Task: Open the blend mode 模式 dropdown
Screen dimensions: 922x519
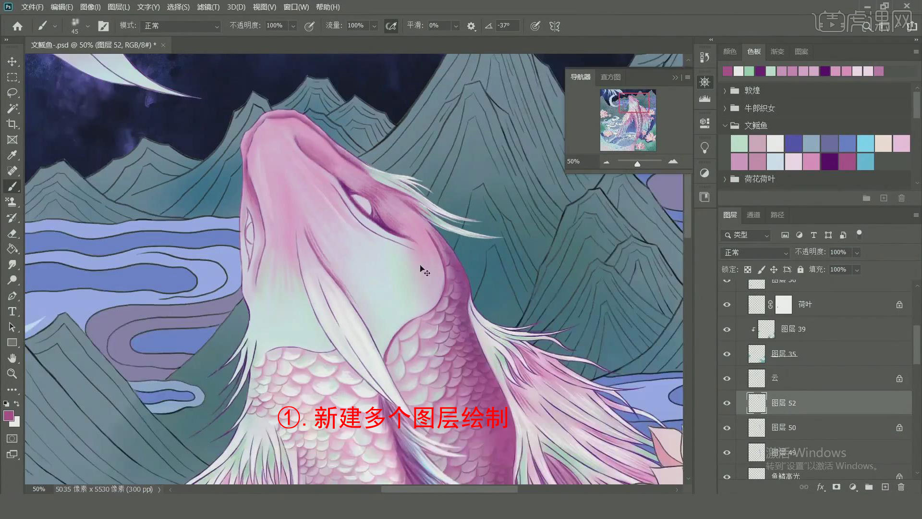Action: (x=181, y=26)
